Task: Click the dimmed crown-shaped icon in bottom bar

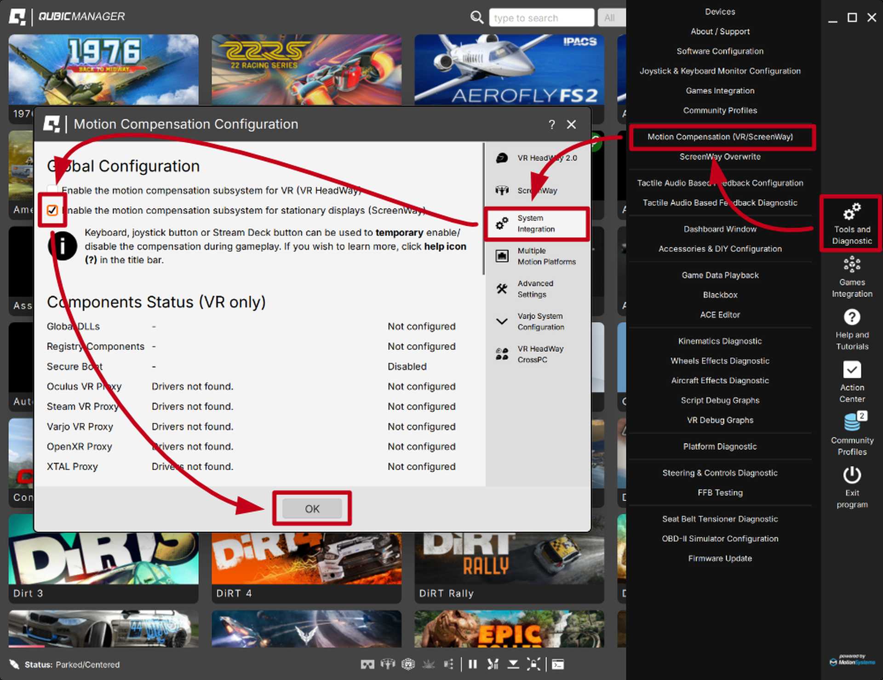Action: (429, 664)
